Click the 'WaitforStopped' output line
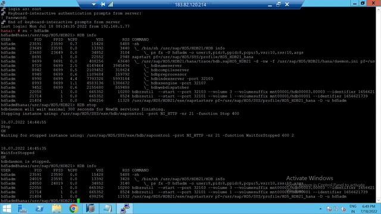381x214 pixels. pyautogui.click(x=17, y=153)
